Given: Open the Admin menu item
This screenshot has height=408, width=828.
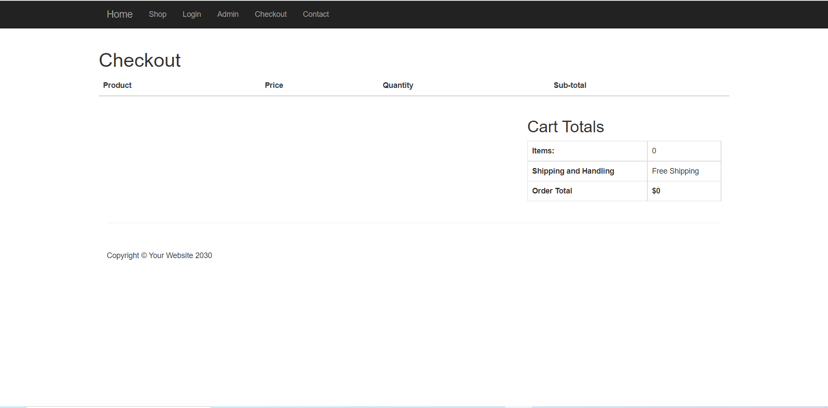Looking at the screenshot, I should tap(228, 14).
